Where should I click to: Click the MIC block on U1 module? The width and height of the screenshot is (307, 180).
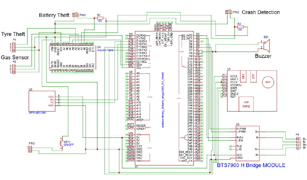pos(243,76)
